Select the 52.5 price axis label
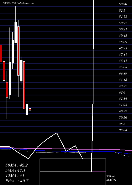 (x=122, y=11)
